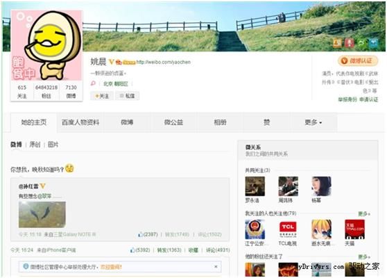Click the orange badge icon on the cover photo
Screen dimensions: 387x278
coord(337,43)
